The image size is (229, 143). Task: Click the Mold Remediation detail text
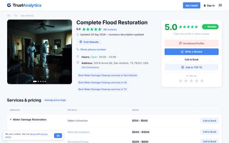79,132
